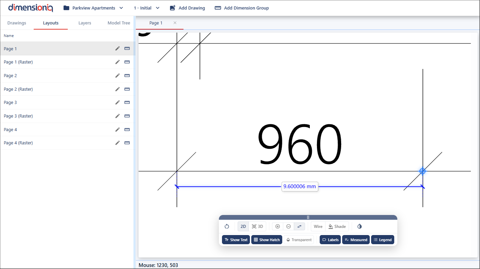The width and height of the screenshot is (480, 269).
Task: Click Add Dimension Group button
Action: coord(242,8)
